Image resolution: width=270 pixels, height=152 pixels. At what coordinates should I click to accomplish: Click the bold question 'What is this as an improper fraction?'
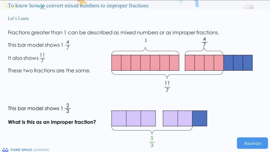coord(52,122)
